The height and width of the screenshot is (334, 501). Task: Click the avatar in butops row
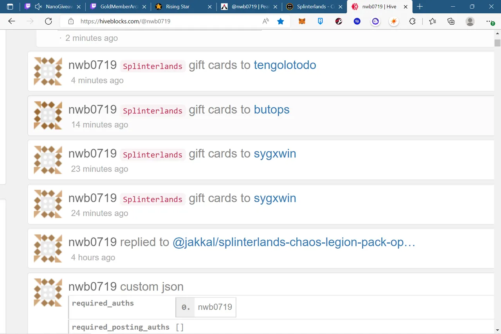[x=48, y=116]
